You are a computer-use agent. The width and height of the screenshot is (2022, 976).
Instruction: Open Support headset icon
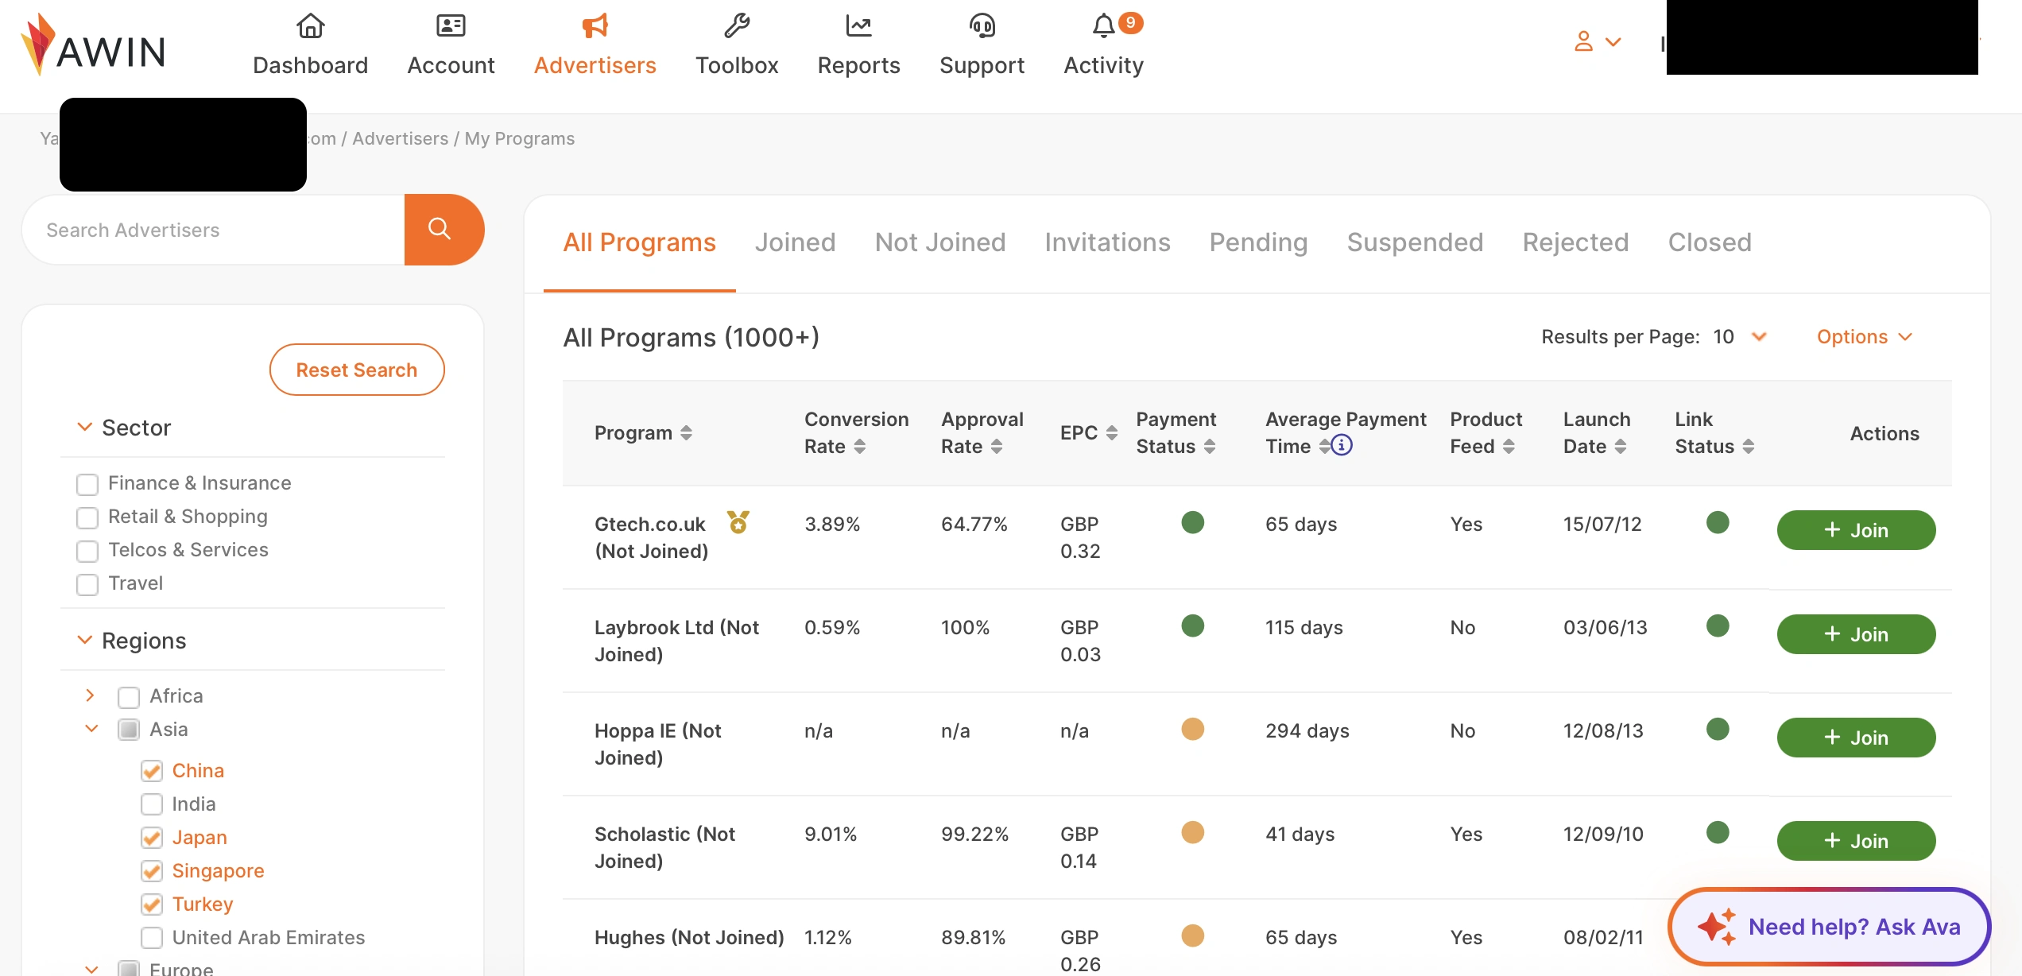[982, 26]
